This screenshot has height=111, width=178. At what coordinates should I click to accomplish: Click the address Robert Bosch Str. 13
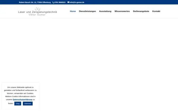tap(28, 2)
